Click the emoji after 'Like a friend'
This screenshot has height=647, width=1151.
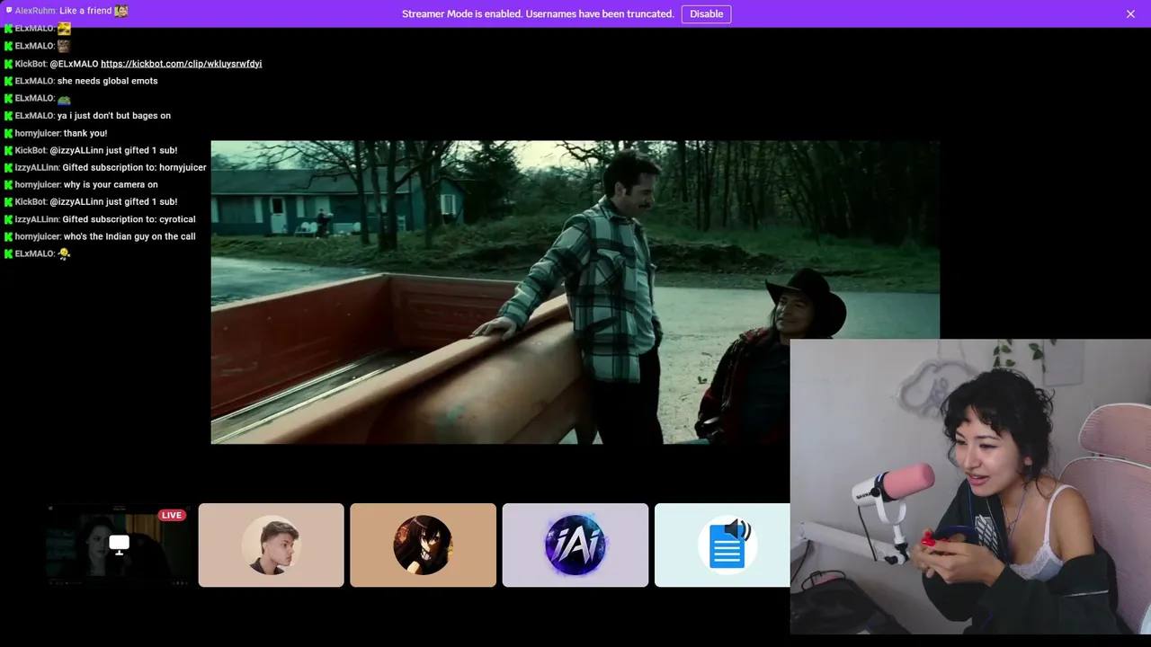120,11
